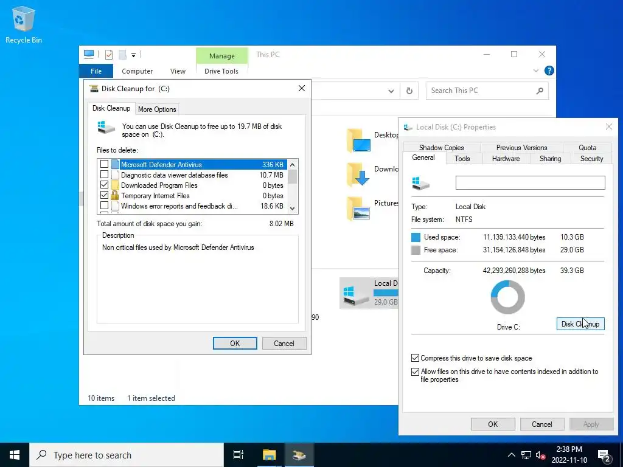Click OK in Disk Cleanup dialog
The image size is (623, 467).
pyautogui.click(x=235, y=344)
